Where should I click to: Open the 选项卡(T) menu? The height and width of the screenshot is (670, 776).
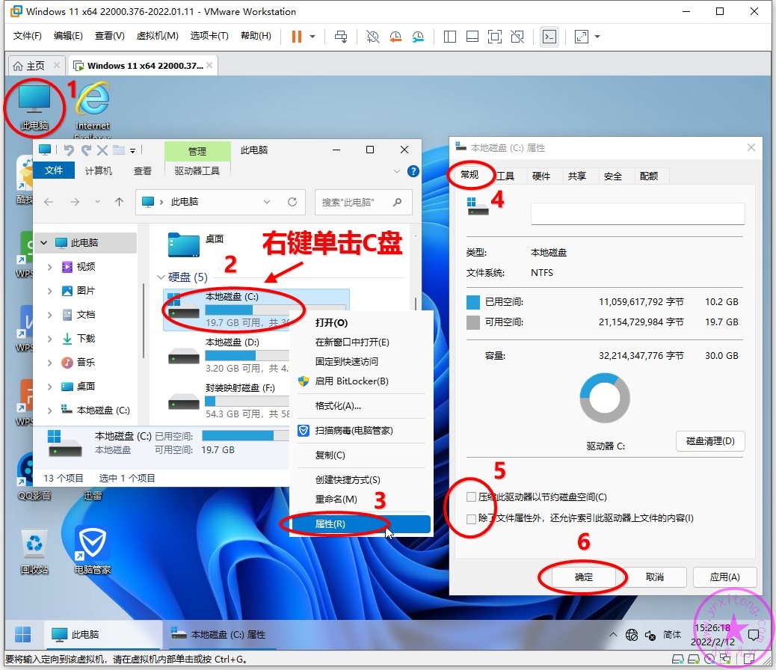(x=209, y=36)
